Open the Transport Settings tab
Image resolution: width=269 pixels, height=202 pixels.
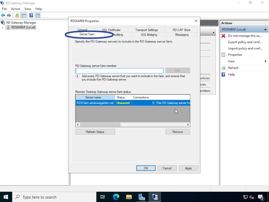point(147,30)
